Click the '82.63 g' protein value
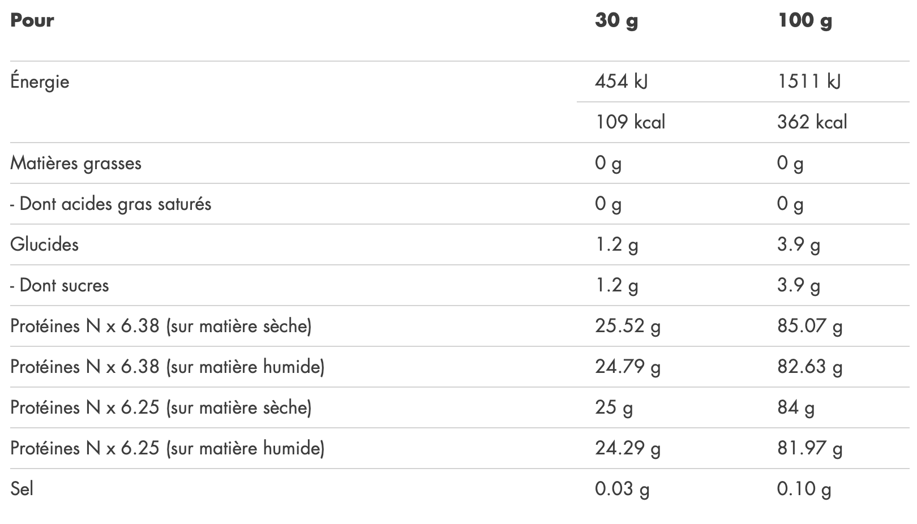 (809, 367)
